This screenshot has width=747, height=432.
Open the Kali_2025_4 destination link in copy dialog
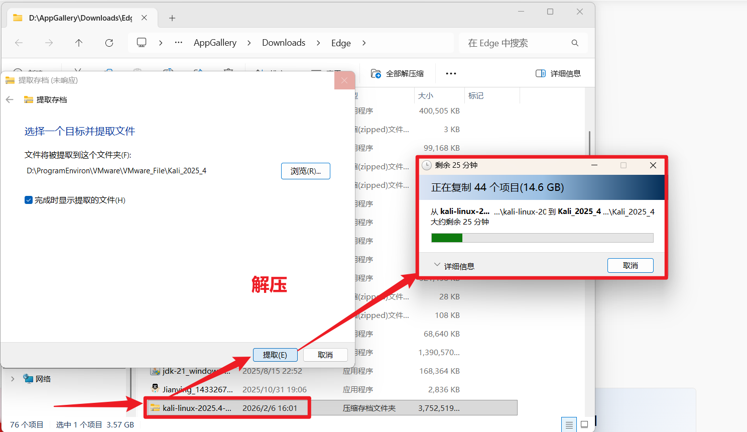[580, 211]
